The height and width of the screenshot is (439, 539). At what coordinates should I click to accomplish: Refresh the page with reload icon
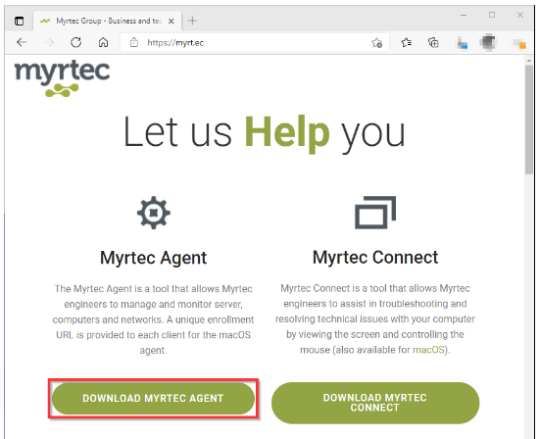76,42
